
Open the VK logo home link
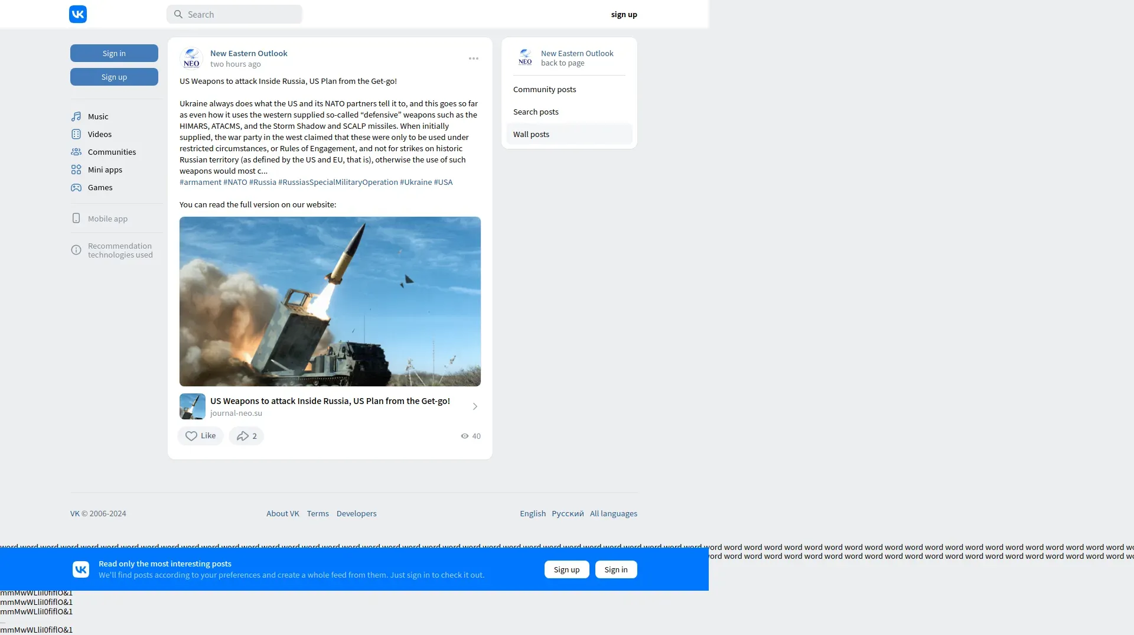point(78,14)
